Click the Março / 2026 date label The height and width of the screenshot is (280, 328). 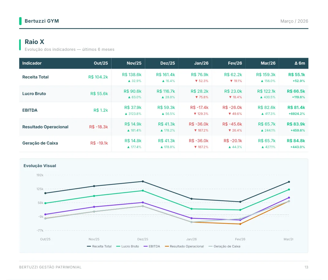click(294, 21)
